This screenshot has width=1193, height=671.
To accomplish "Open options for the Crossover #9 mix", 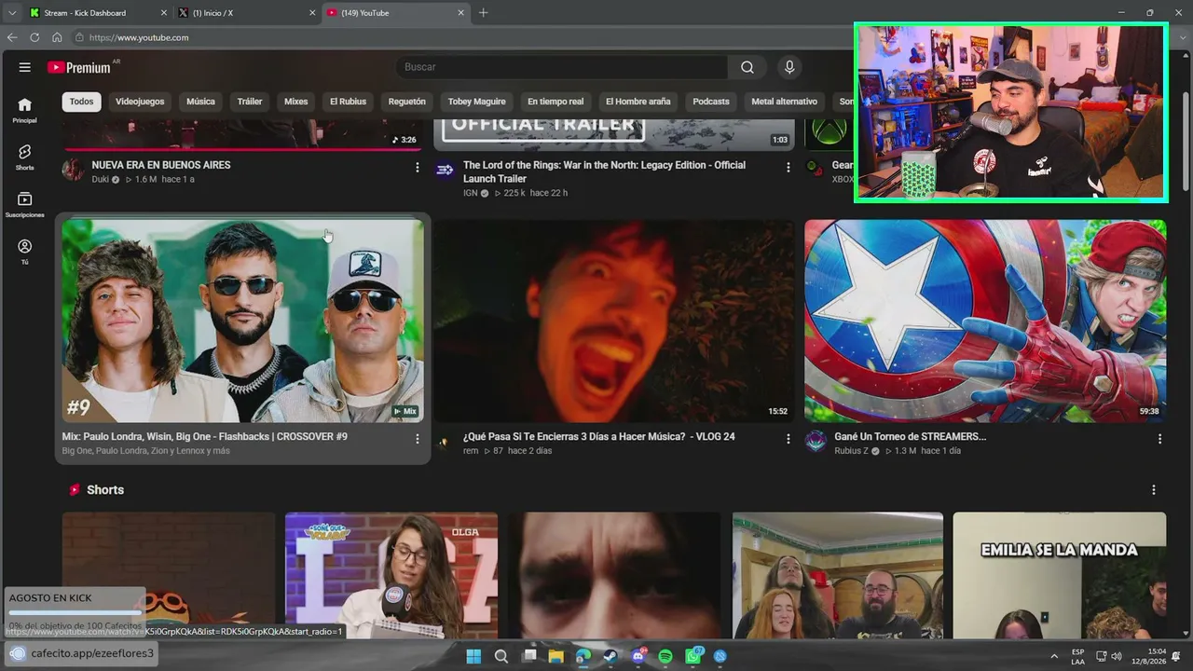I will [x=417, y=439].
